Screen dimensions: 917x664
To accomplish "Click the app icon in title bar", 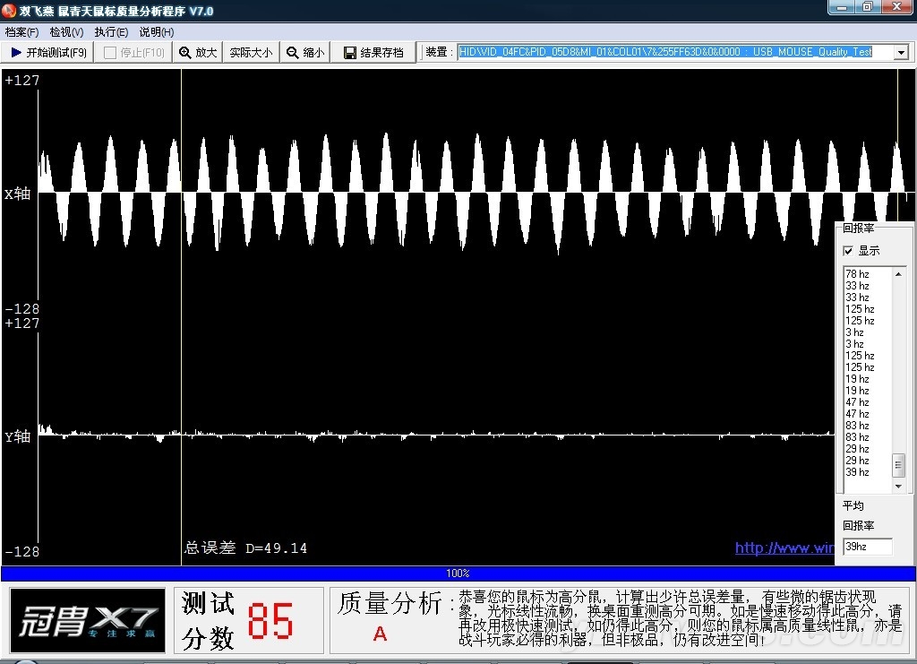I will coord(9,10).
